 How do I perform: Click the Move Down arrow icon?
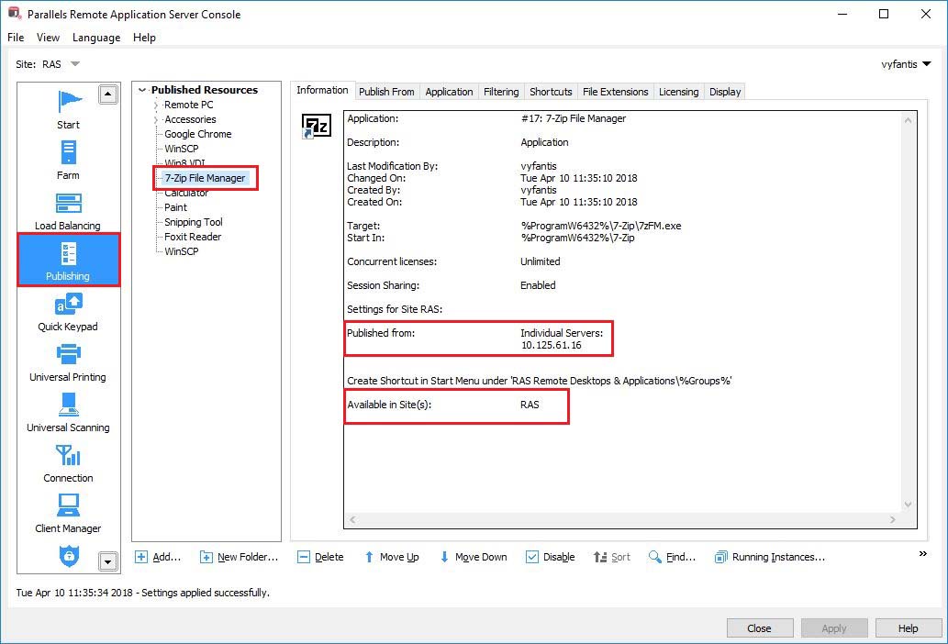[444, 557]
